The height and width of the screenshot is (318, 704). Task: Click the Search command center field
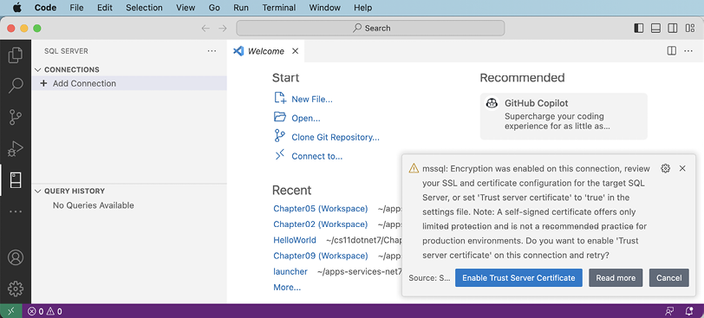[x=370, y=29]
